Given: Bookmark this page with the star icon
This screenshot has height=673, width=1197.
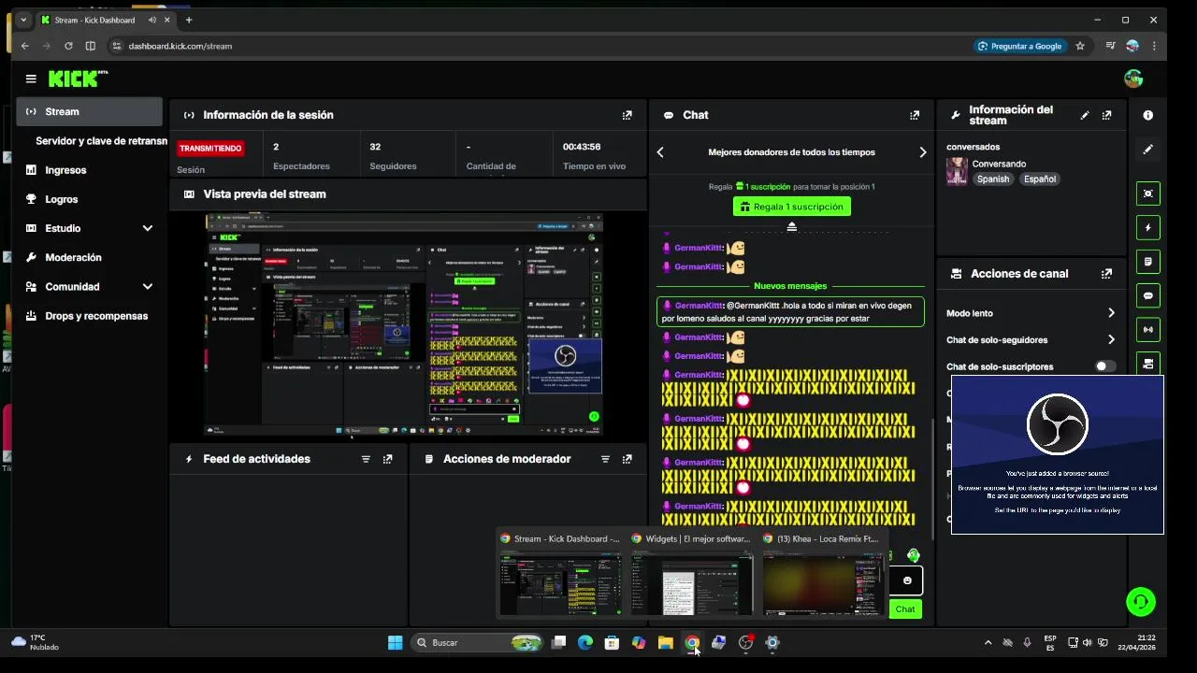Looking at the screenshot, I should (1080, 46).
